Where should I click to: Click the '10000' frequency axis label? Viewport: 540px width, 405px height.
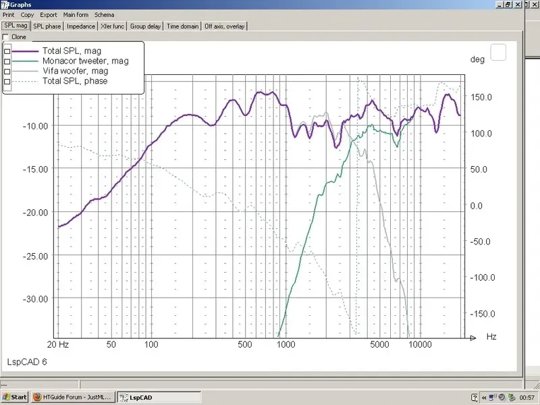click(x=419, y=345)
